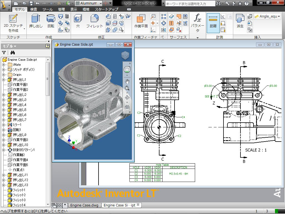Toggle the 距離 measure distance tool
This screenshot has width=285, height=214.
click(x=213, y=21)
